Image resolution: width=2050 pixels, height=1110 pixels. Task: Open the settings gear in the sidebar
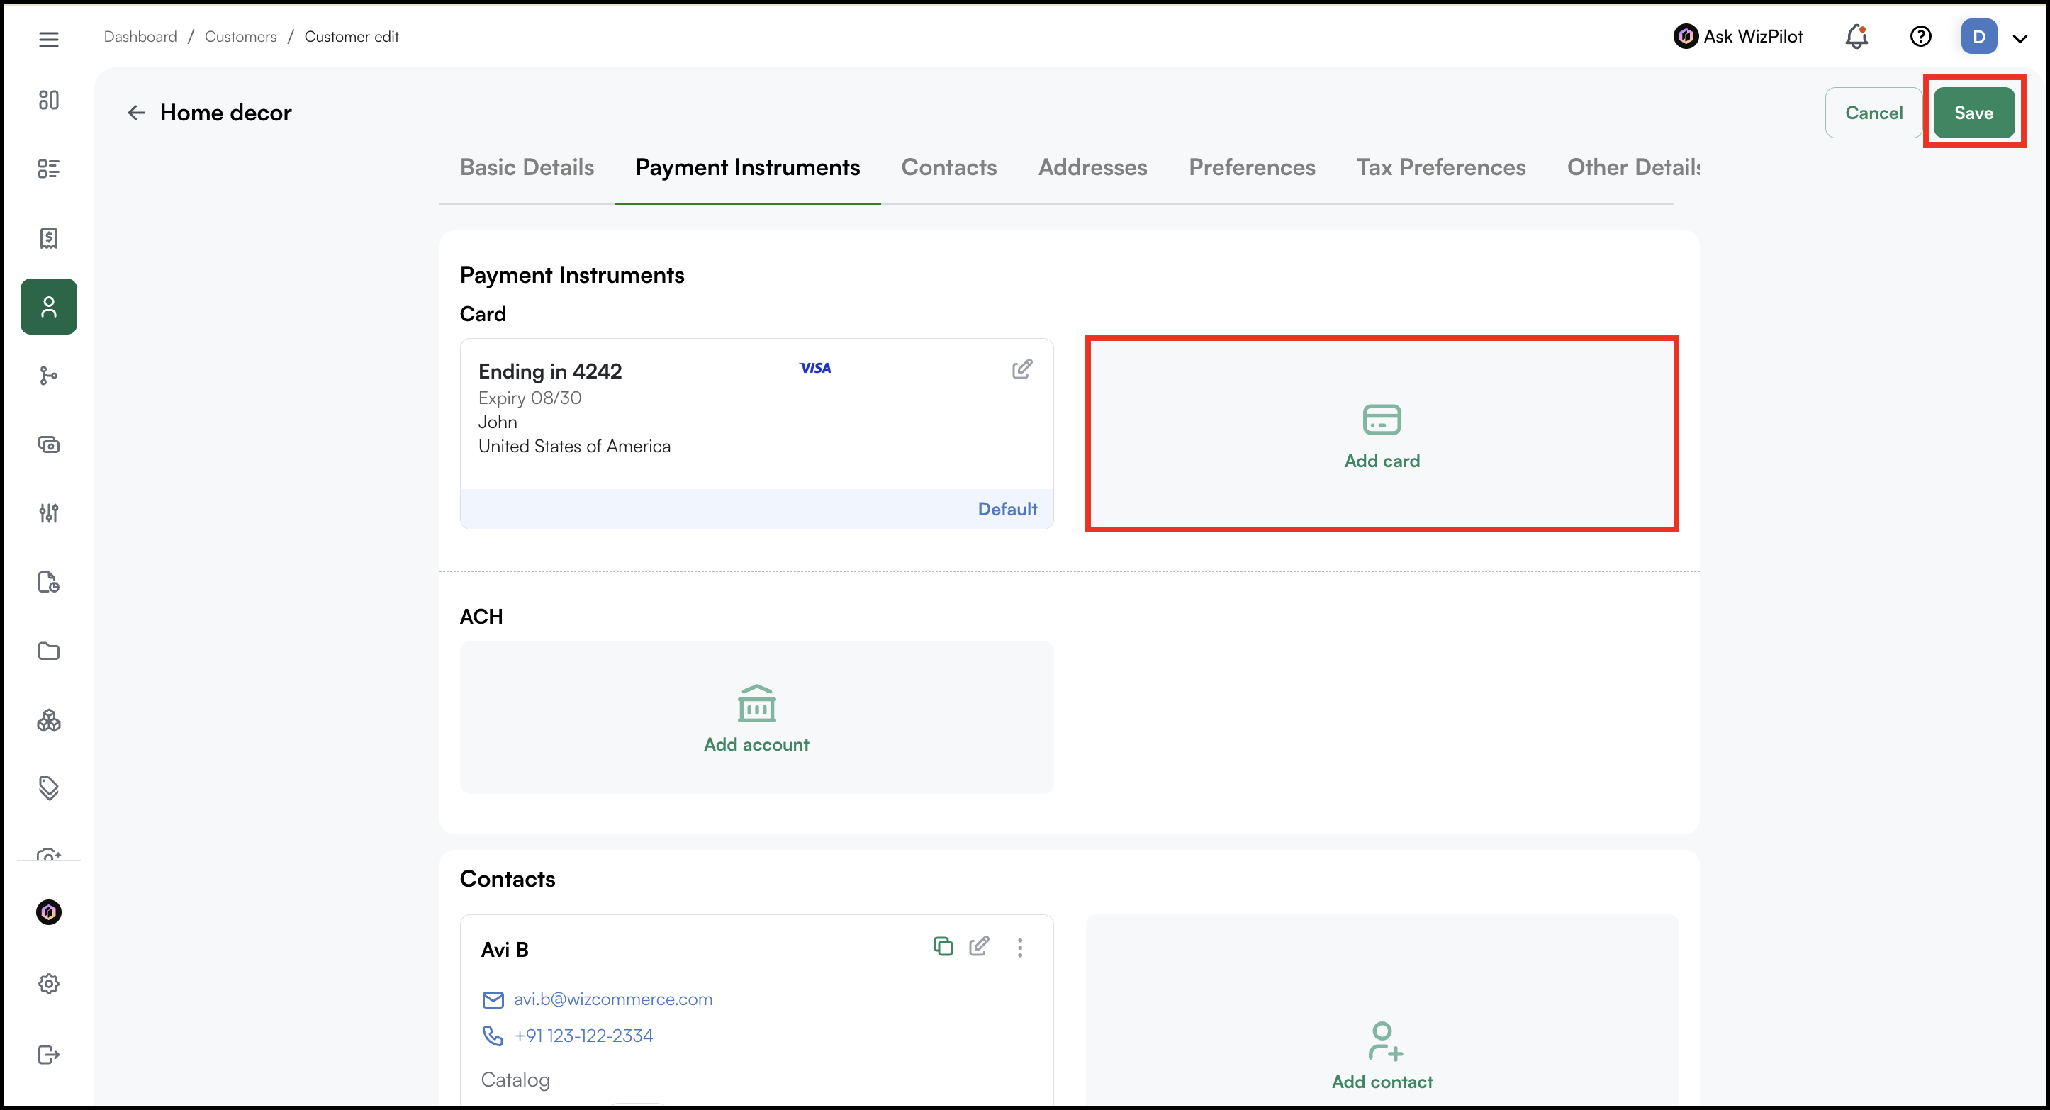[48, 984]
